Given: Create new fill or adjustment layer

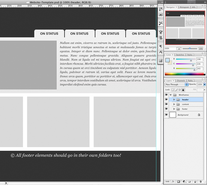Looking at the screenshot, I should (184, 182).
